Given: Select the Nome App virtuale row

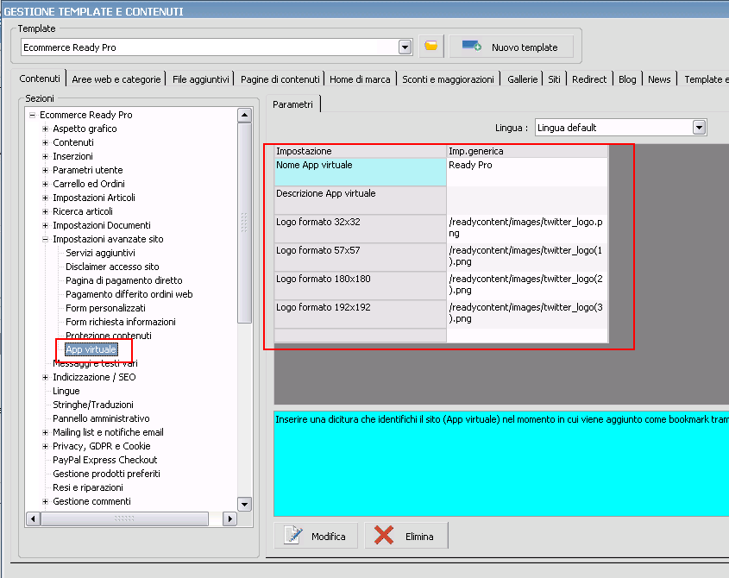Looking at the screenshot, I should coord(361,172).
